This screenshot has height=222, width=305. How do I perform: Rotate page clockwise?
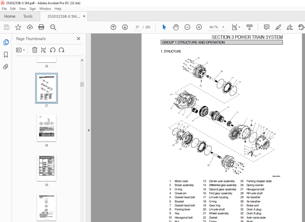pos(62,50)
